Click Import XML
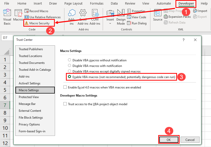 [x=200, y=11]
